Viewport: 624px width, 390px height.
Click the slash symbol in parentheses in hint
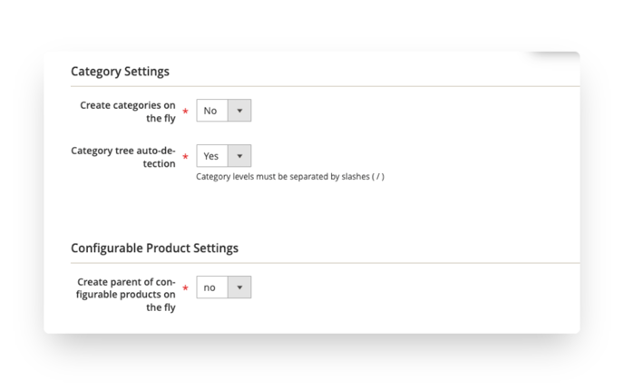tap(378, 177)
